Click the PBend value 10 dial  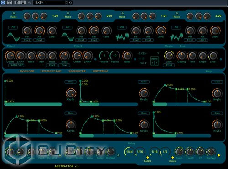click(x=115, y=56)
